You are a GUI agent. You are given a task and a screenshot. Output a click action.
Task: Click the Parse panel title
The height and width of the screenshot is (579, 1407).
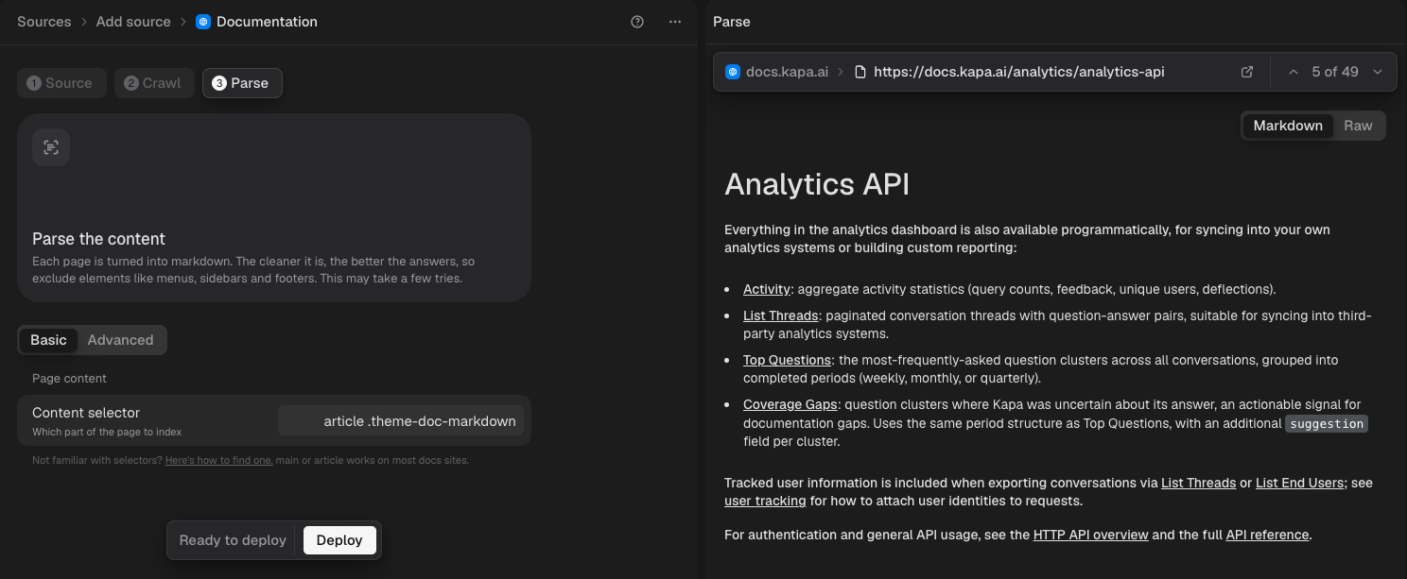(x=732, y=22)
